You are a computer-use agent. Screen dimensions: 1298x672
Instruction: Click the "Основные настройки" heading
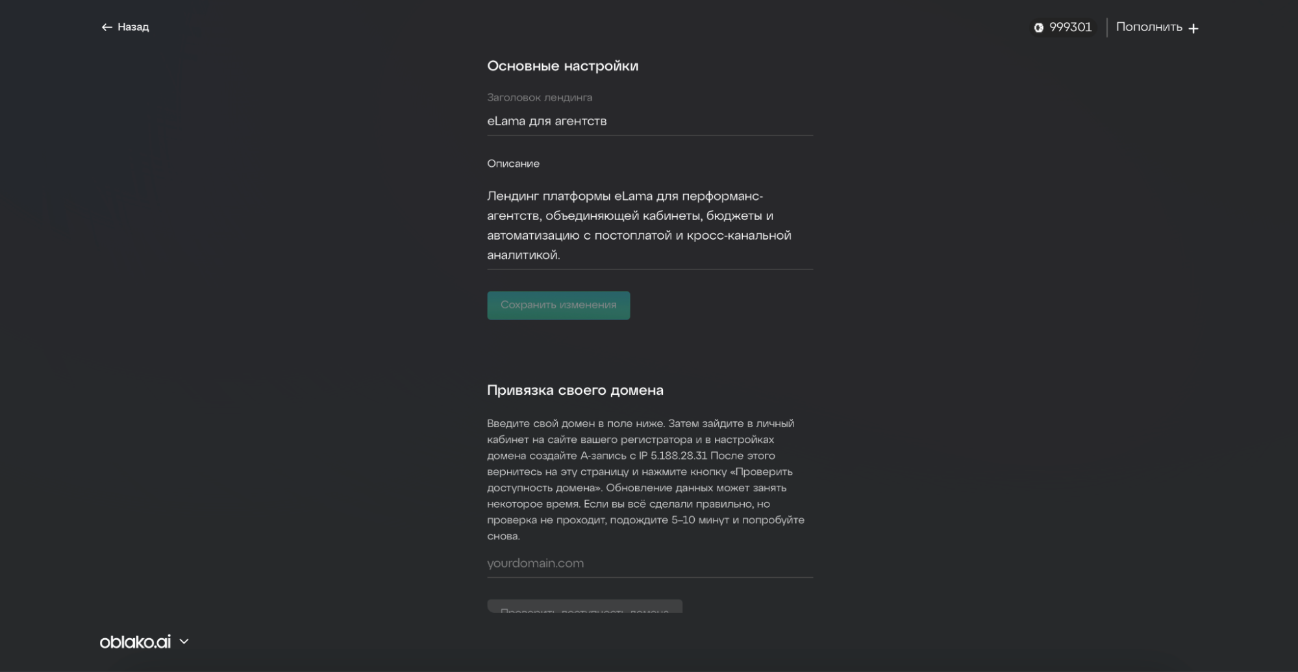(x=562, y=66)
